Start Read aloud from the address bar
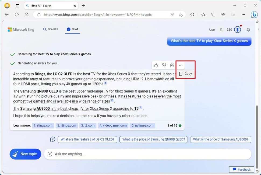The width and height of the screenshot is (261, 175). click(172, 14)
